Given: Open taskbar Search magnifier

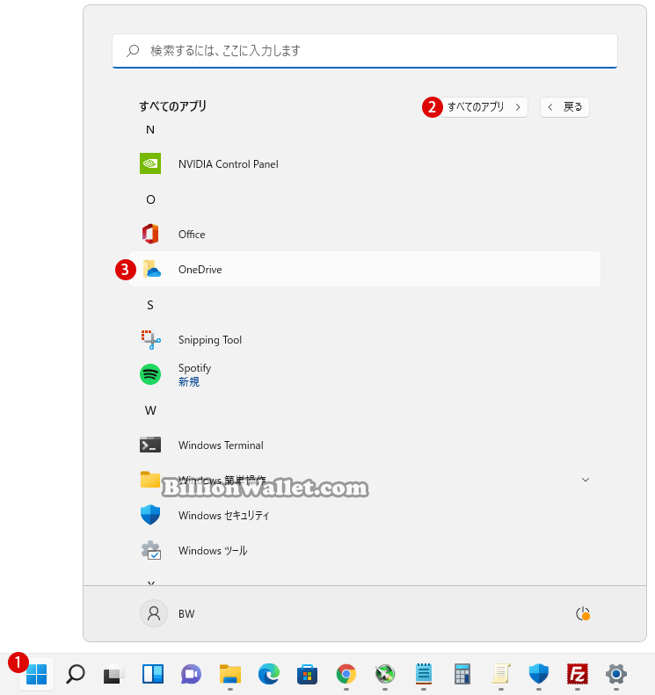Looking at the screenshot, I should [x=76, y=675].
